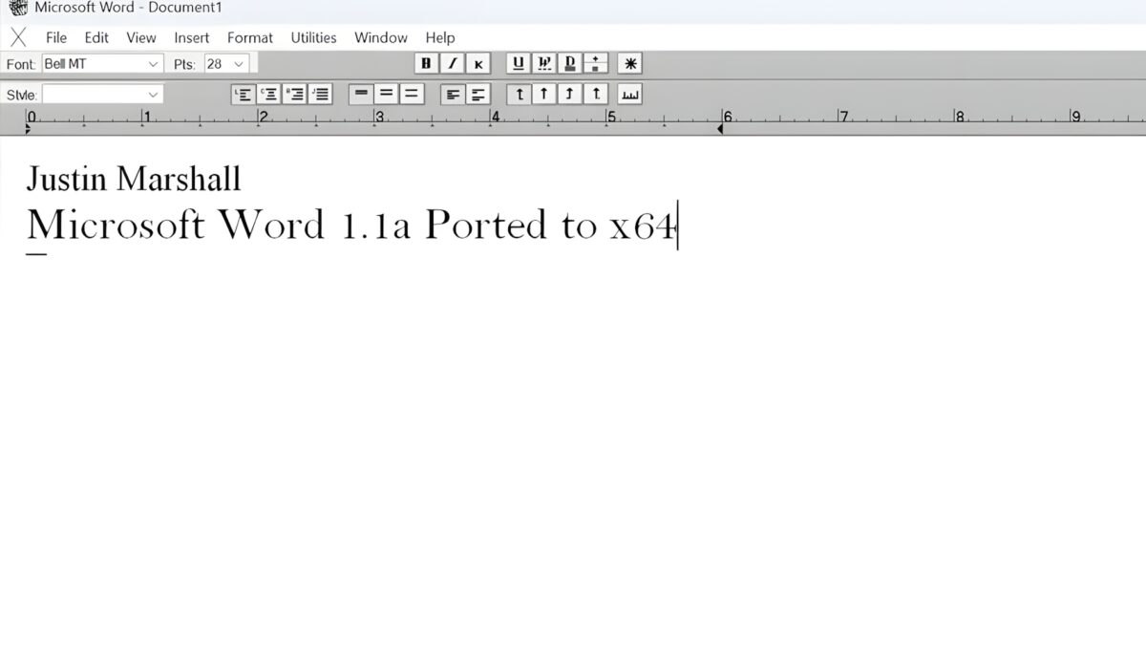1146x645 pixels.
Task: Open the Format menu
Action: tap(250, 37)
